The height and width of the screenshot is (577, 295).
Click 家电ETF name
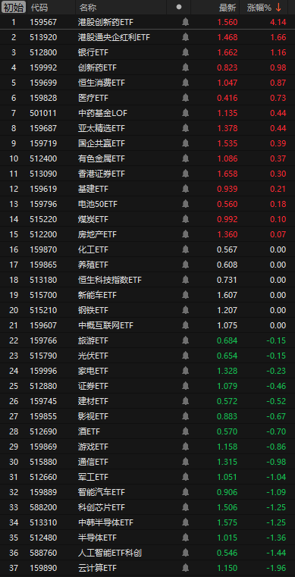coord(94,371)
